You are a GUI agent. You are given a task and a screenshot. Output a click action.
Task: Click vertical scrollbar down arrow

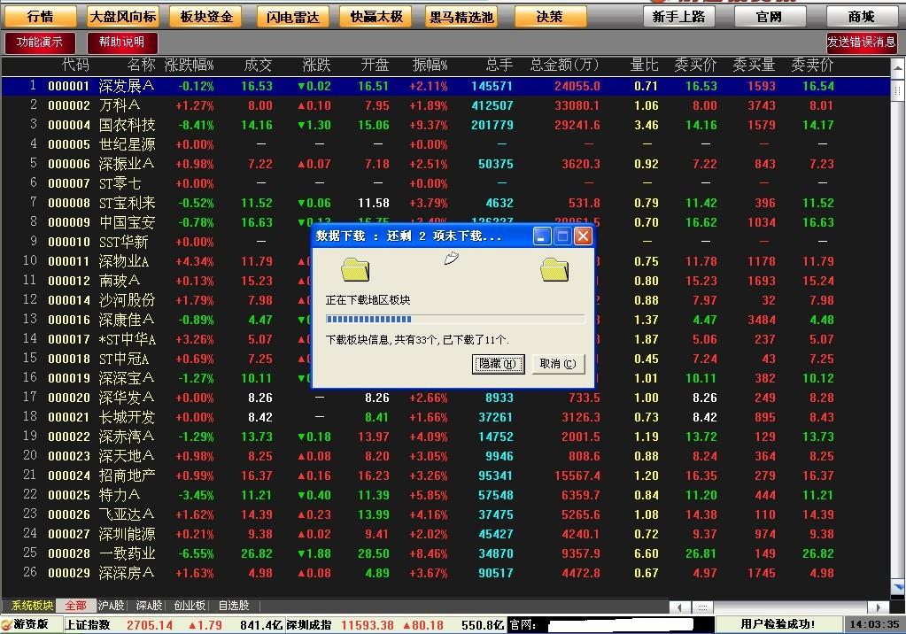coord(898,588)
